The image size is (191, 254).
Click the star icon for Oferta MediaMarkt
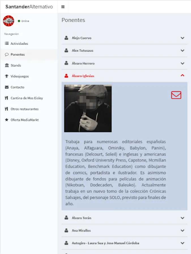(x=7, y=120)
